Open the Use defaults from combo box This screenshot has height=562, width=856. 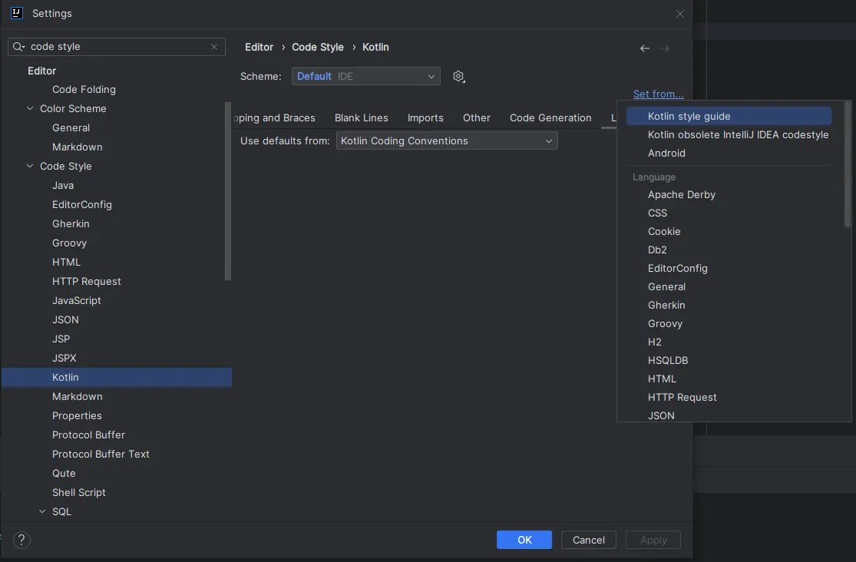pyautogui.click(x=447, y=141)
